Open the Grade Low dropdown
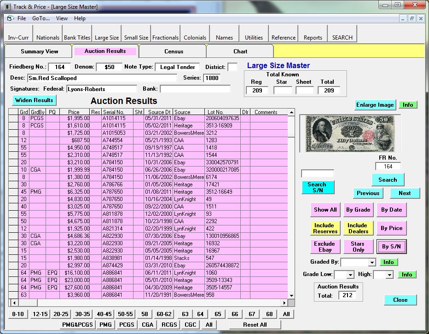This screenshot has width=429, height=334. [x=349, y=275]
